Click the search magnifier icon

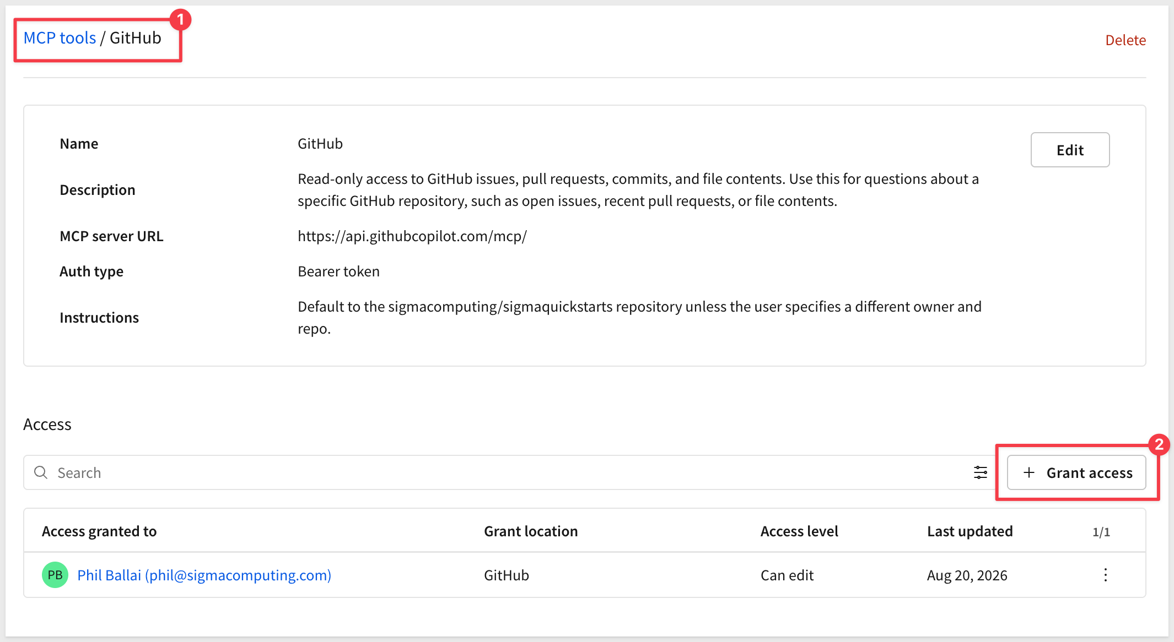(x=41, y=472)
